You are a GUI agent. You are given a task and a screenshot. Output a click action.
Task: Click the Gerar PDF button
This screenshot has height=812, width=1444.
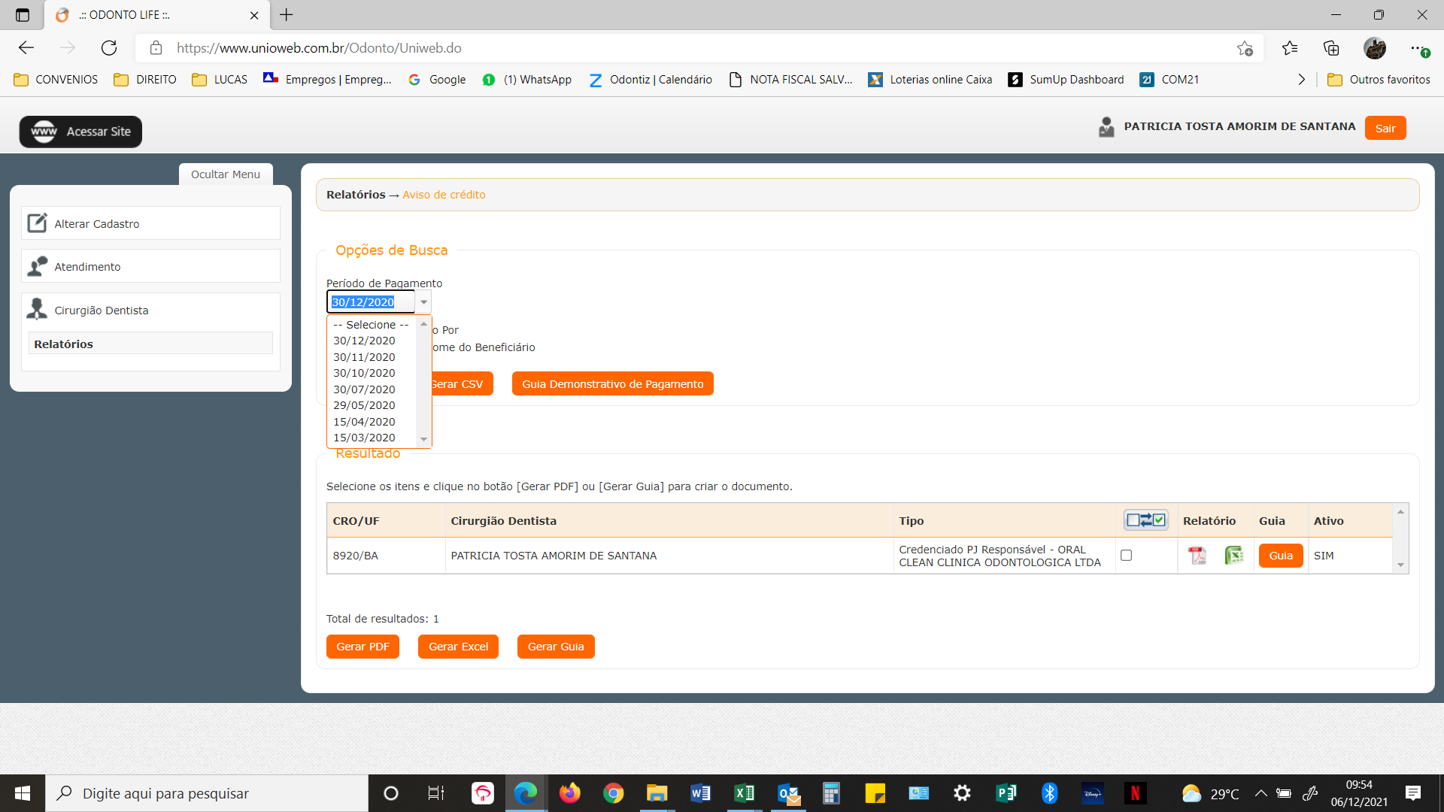click(x=363, y=647)
